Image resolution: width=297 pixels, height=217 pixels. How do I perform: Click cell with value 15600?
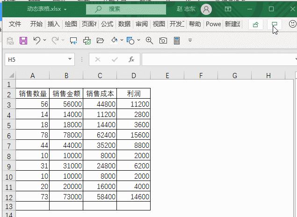tap(134, 135)
